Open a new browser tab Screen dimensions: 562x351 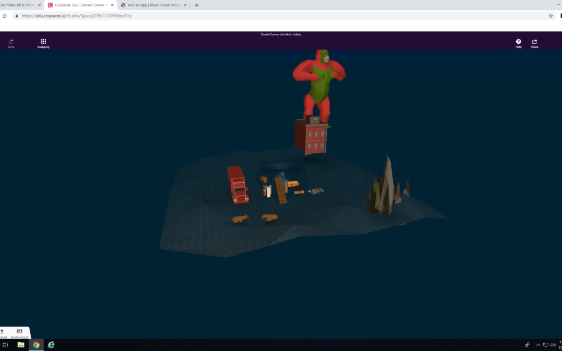(x=197, y=5)
